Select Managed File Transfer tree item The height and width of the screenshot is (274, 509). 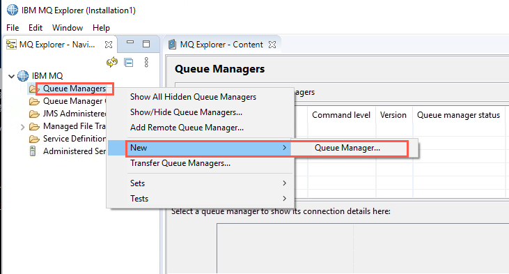click(75, 126)
